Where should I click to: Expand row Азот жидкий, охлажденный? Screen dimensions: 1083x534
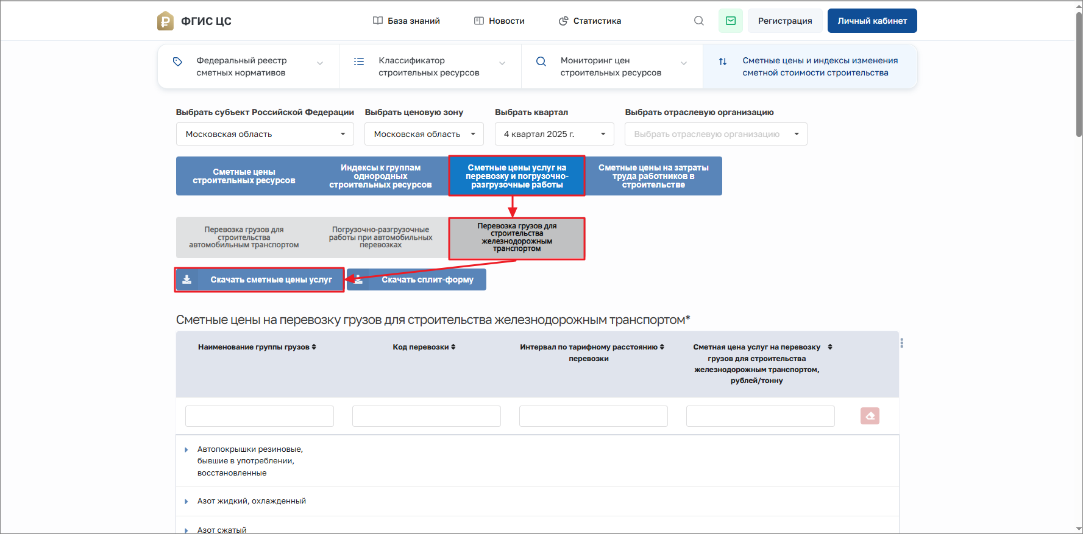186,502
